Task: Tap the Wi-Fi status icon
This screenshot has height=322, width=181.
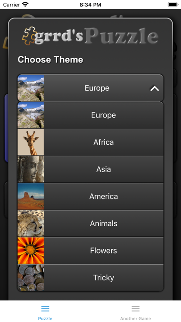Action: (x=25, y=4)
